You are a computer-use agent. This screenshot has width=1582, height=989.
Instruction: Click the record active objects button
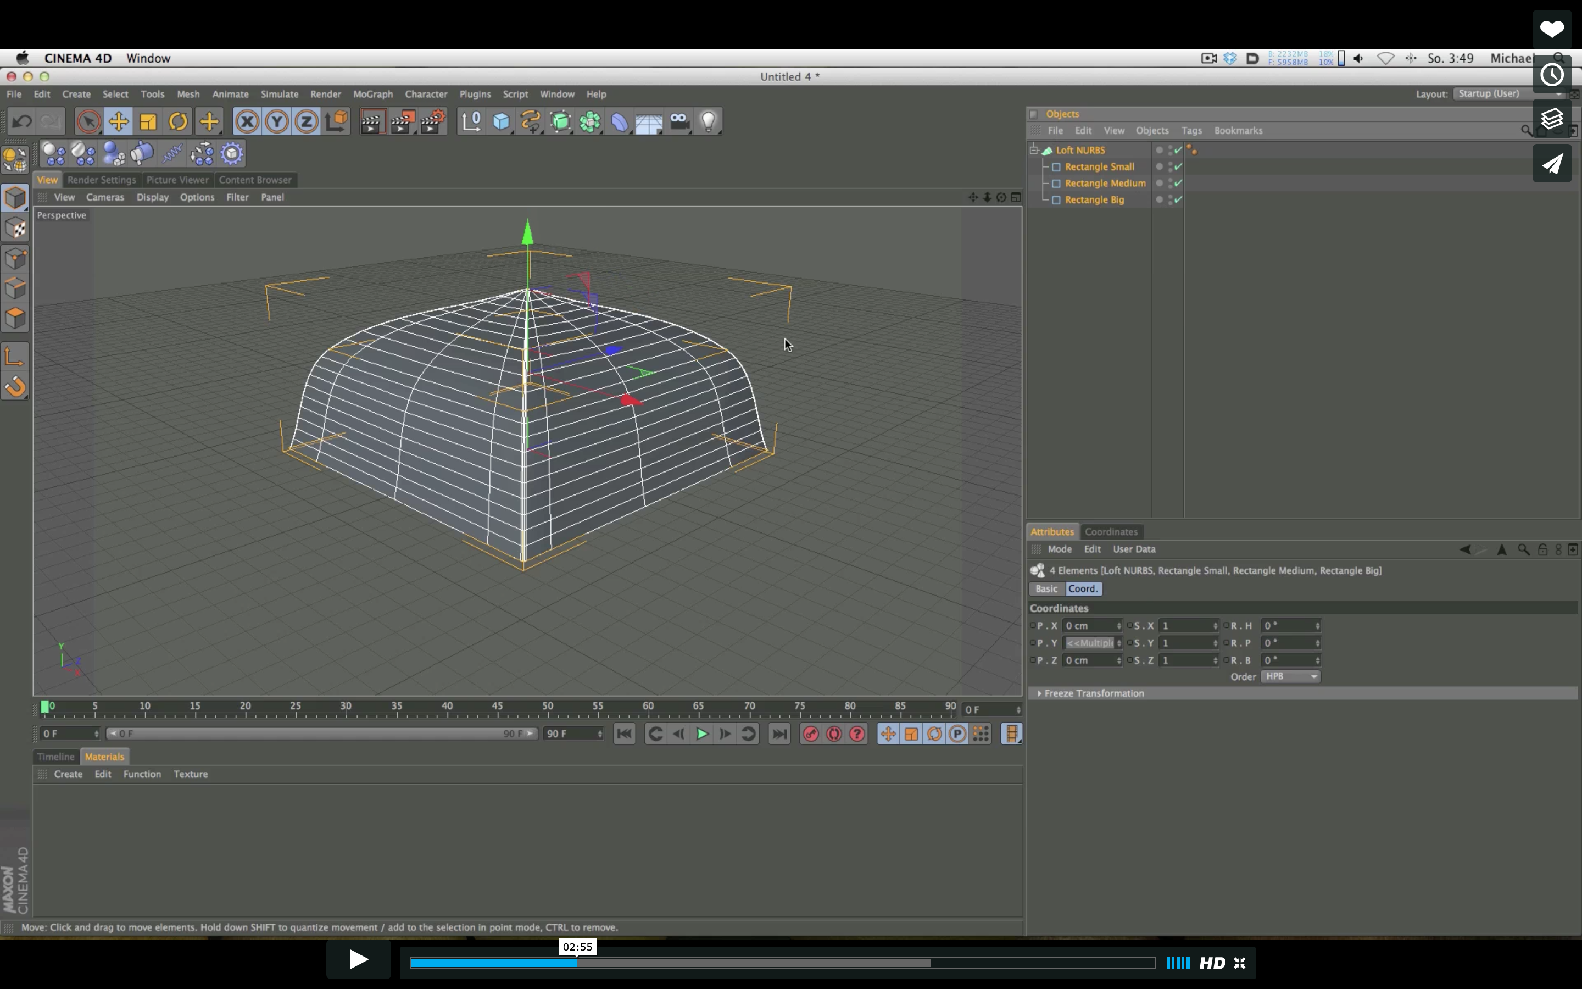[x=811, y=734]
